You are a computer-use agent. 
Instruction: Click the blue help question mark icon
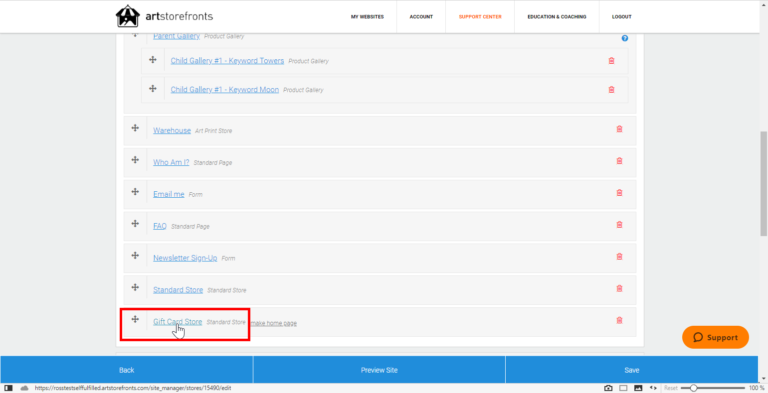[x=625, y=38]
